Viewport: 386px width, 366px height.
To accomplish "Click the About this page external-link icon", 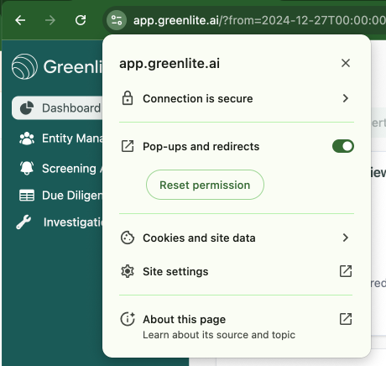I will [x=346, y=319].
